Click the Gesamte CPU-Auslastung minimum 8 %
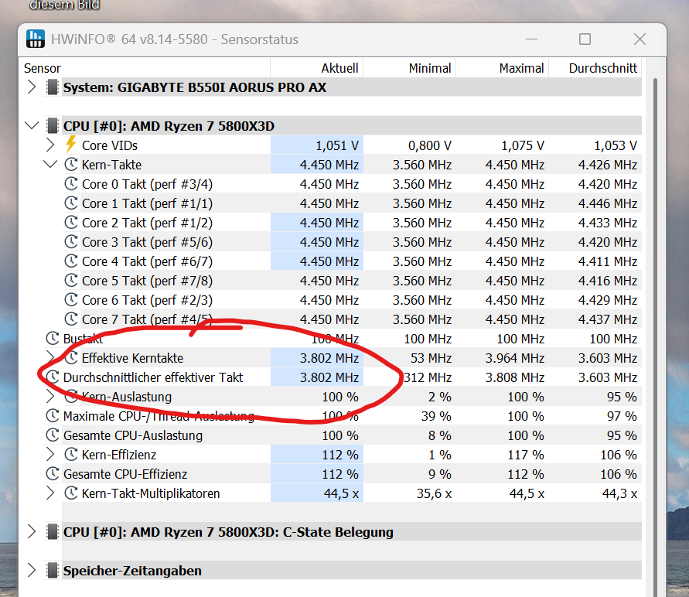Screen dimensions: 689x597 [x=440, y=435]
